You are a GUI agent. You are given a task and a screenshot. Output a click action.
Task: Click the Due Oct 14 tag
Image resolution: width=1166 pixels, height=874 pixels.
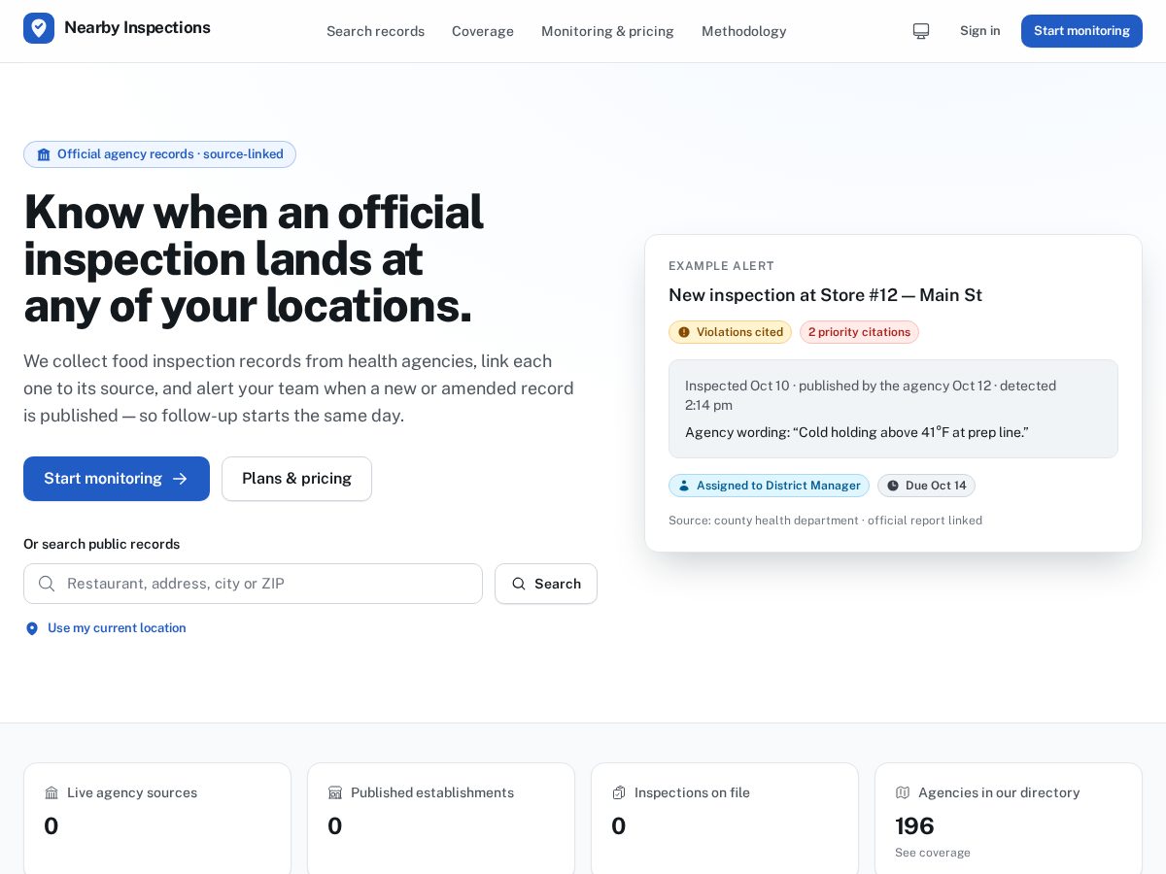[x=926, y=486]
